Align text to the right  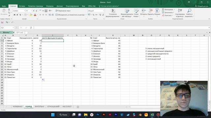[x=46, y=15]
